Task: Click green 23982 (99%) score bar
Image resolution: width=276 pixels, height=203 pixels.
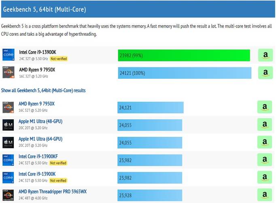Action: (184, 56)
